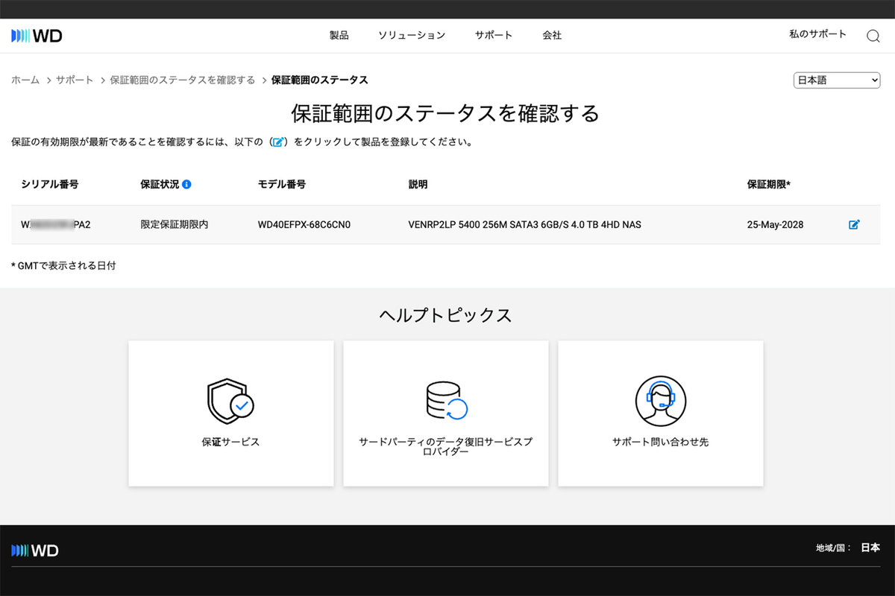Go to 保証範囲のステータスを確認する breadcrumb

tap(183, 80)
